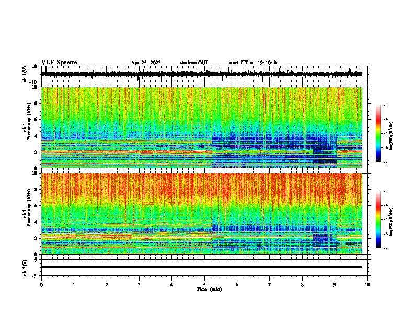Click the ch.3(V) axis label

point(25,267)
